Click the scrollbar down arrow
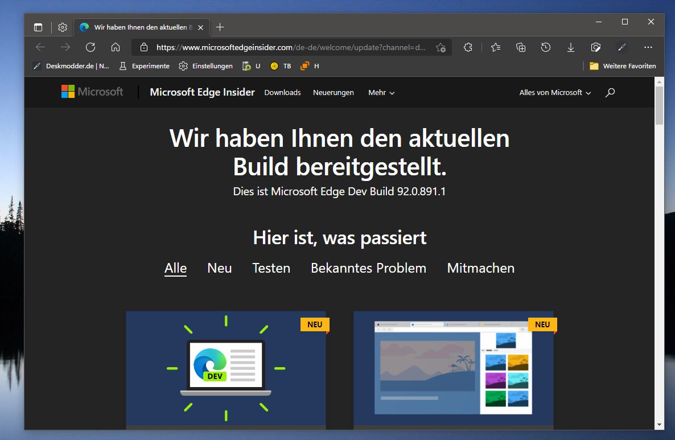Viewport: 675px width, 440px height. [x=659, y=425]
